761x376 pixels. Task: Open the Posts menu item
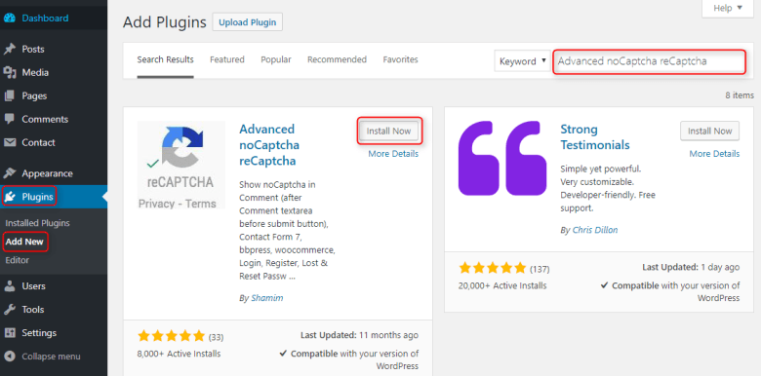coord(33,50)
